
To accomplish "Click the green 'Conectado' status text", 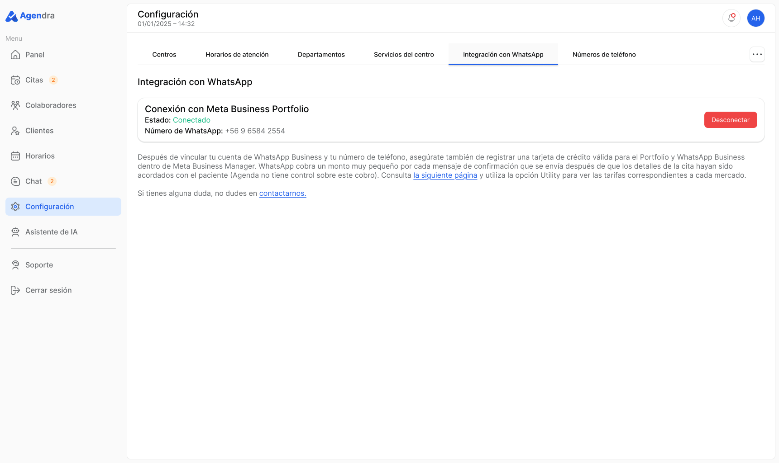I will [x=191, y=120].
